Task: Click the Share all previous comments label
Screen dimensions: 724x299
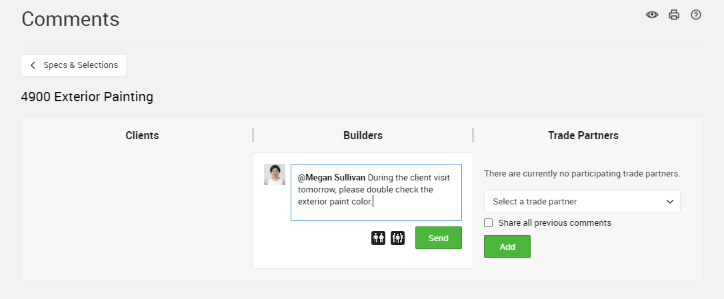Action: coord(555,223)
